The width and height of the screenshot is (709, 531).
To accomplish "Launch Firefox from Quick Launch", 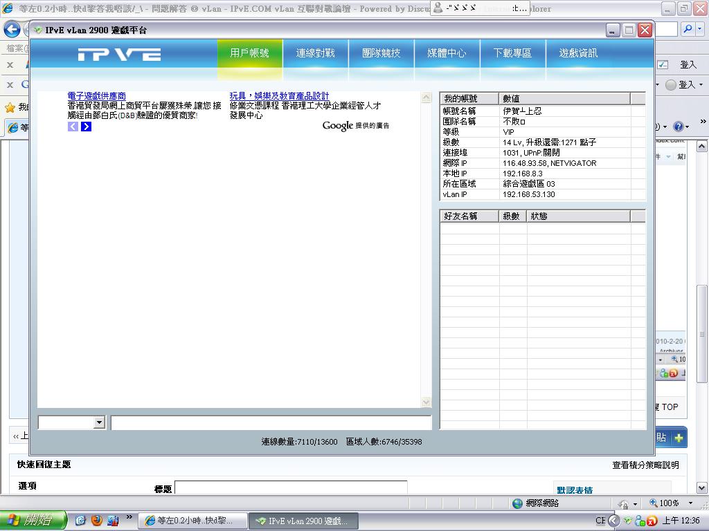I will pyautogui.click(x=97, y=521).
